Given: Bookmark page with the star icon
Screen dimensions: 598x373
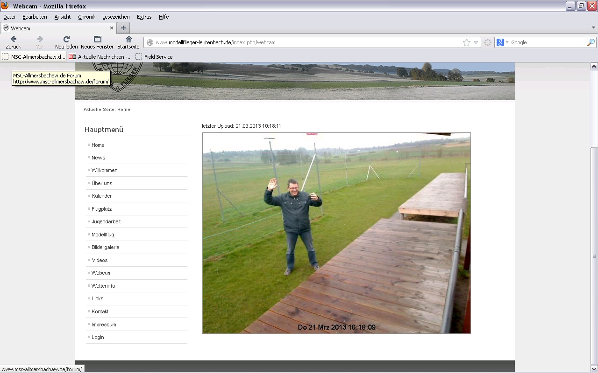Looking at the screenshot, I should point(466,42).
